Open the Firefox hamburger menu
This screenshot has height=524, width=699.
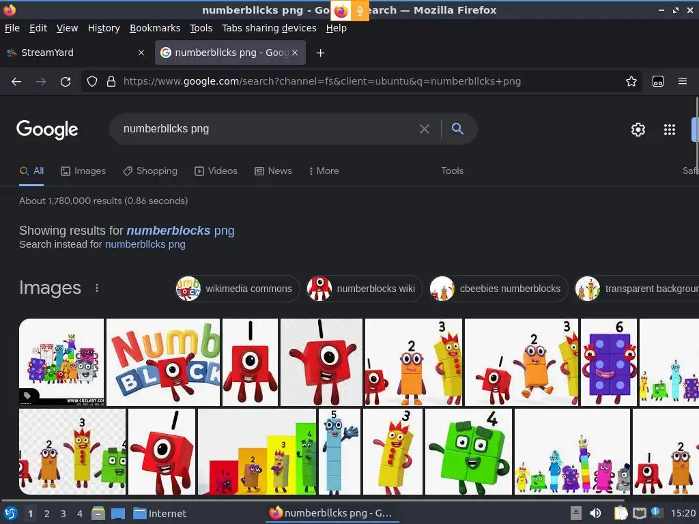coord(682,82)
